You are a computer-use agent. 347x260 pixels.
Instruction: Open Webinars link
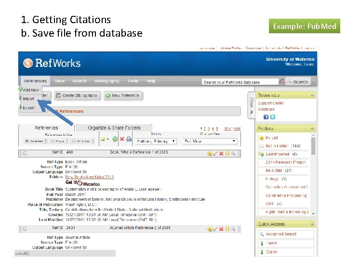pos(266,109)
